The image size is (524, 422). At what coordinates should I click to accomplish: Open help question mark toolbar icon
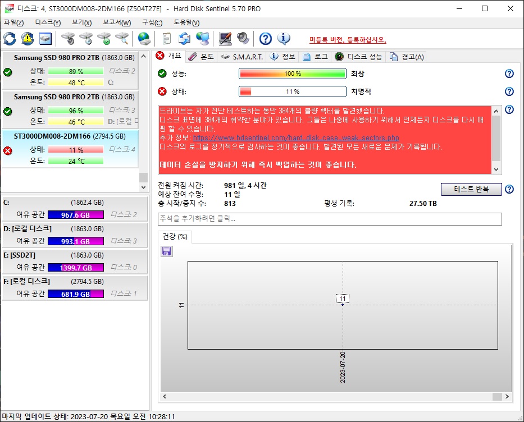click(265, 39)
